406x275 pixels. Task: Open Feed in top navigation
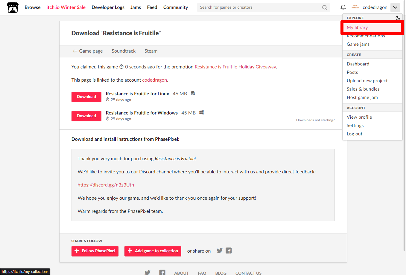(152, 7)
